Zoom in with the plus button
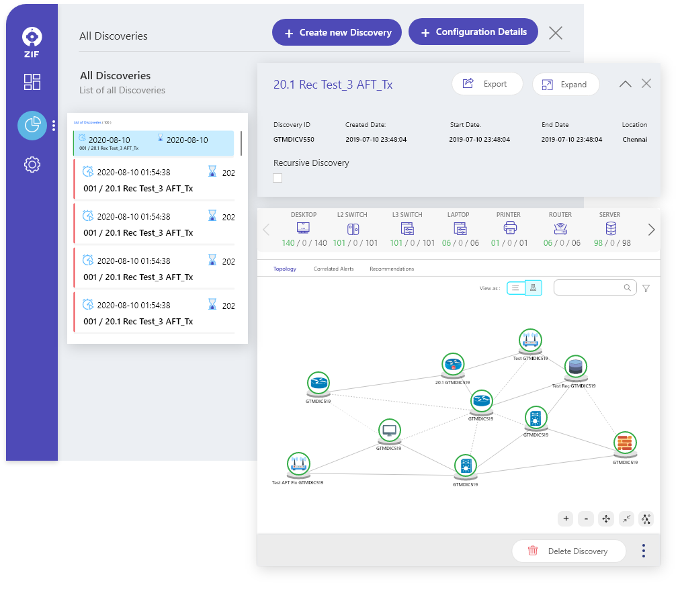The height and width of the screenshot is (589, 682). click(566, 518)
